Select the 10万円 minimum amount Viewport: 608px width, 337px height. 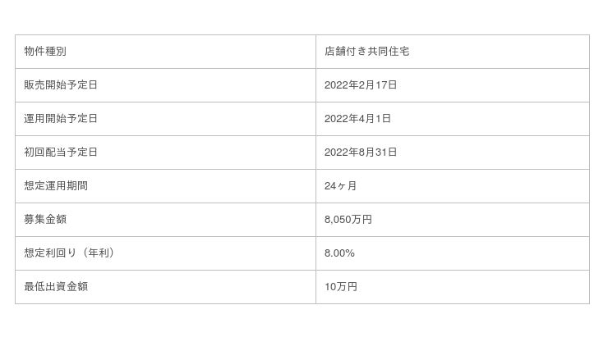pyautogui.click(x=341, y=287)
